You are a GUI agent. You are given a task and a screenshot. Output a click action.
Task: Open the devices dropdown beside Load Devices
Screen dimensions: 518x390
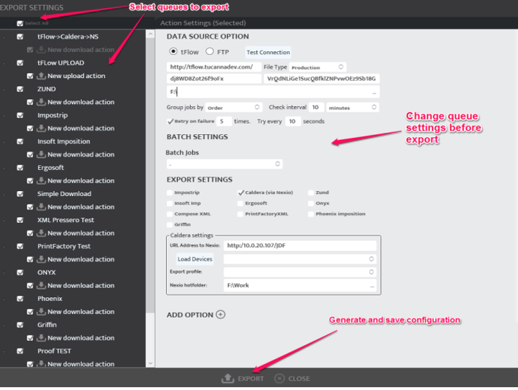tap(300, 259)
